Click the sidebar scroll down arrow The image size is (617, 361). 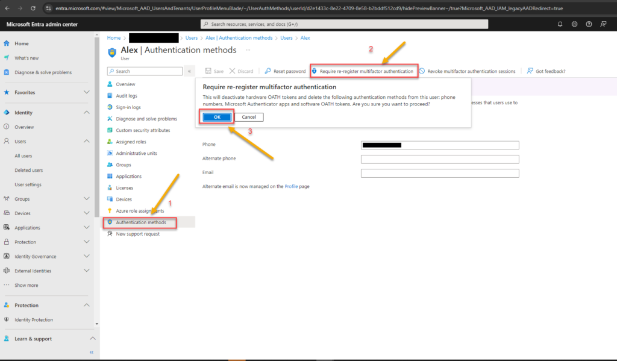point(97,324)
